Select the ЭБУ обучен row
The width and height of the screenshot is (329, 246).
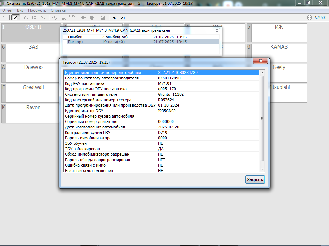coord(161,143)
